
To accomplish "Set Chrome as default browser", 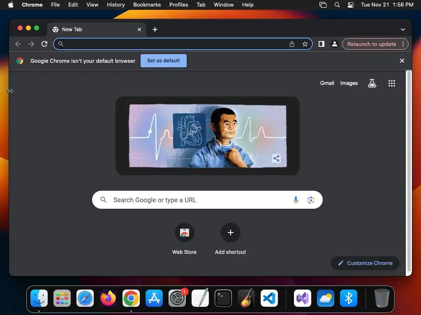I will [x=164, y=61].
